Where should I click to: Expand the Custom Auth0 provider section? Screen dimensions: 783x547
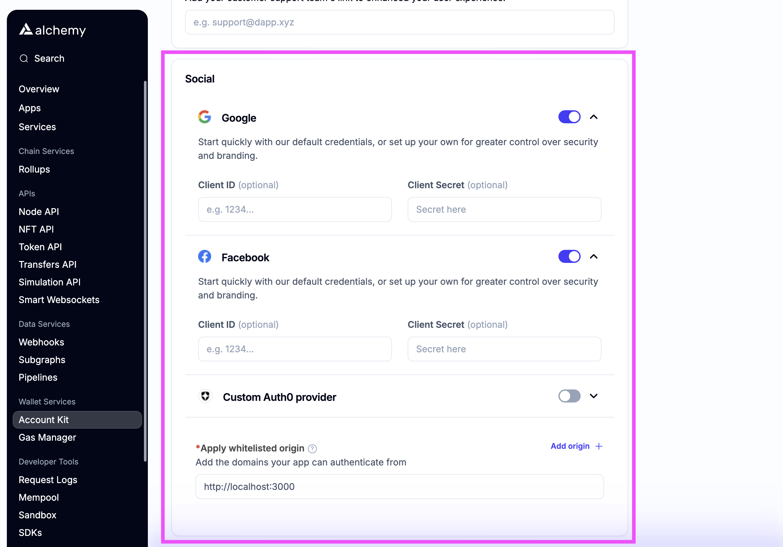tap(593, 396)
